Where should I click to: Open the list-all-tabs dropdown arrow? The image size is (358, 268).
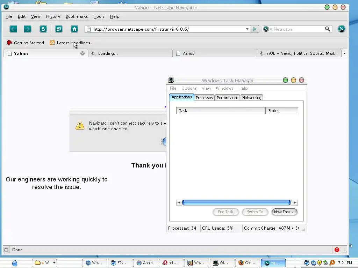click(x=344, y=53)
